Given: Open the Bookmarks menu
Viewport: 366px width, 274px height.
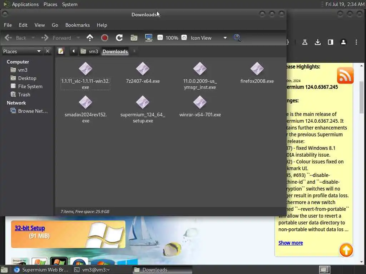Looking at the screenshot, I should 78,25.
